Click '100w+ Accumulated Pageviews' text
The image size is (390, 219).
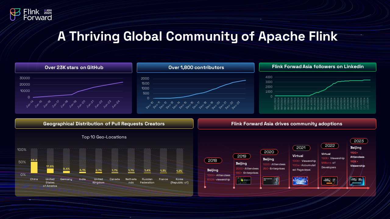pos(304,168)
